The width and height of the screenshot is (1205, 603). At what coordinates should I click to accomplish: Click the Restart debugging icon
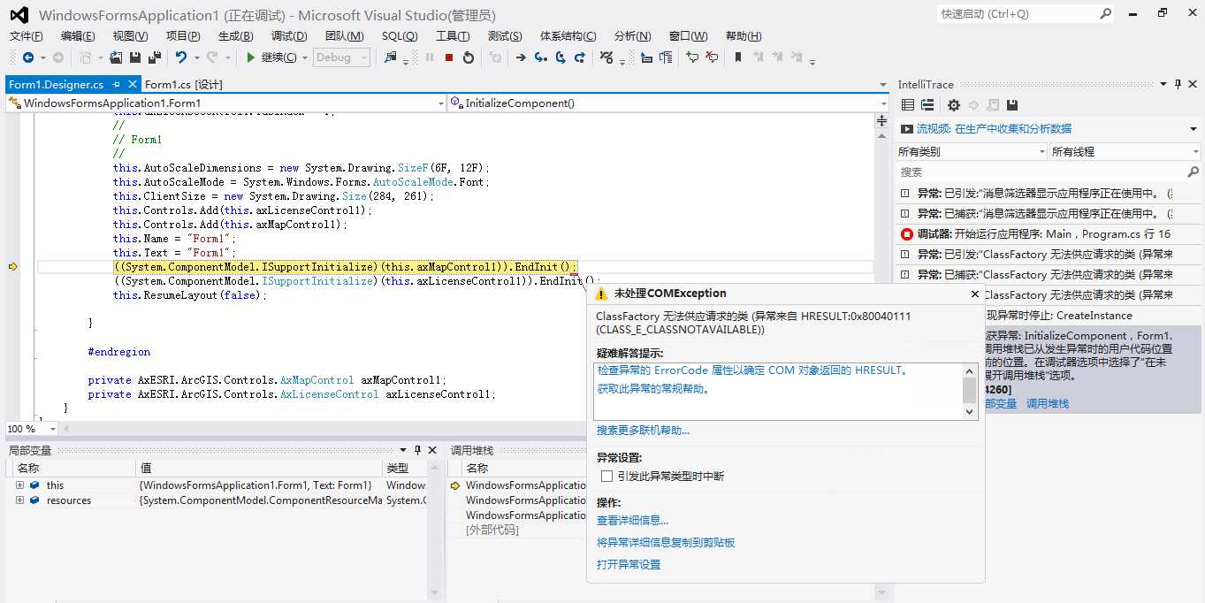tap(469, 57)
